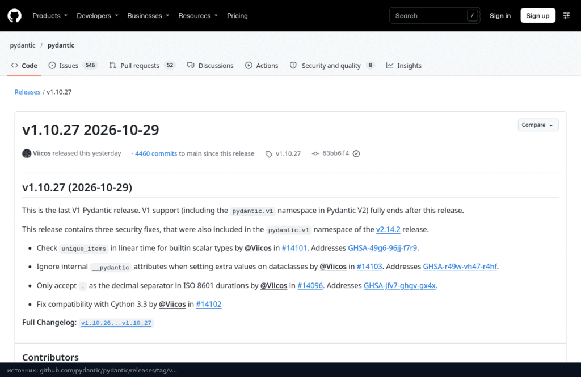Switch to the Code tab
The height and width of the screenshot is (377, 581).
(x=24, y=66)
